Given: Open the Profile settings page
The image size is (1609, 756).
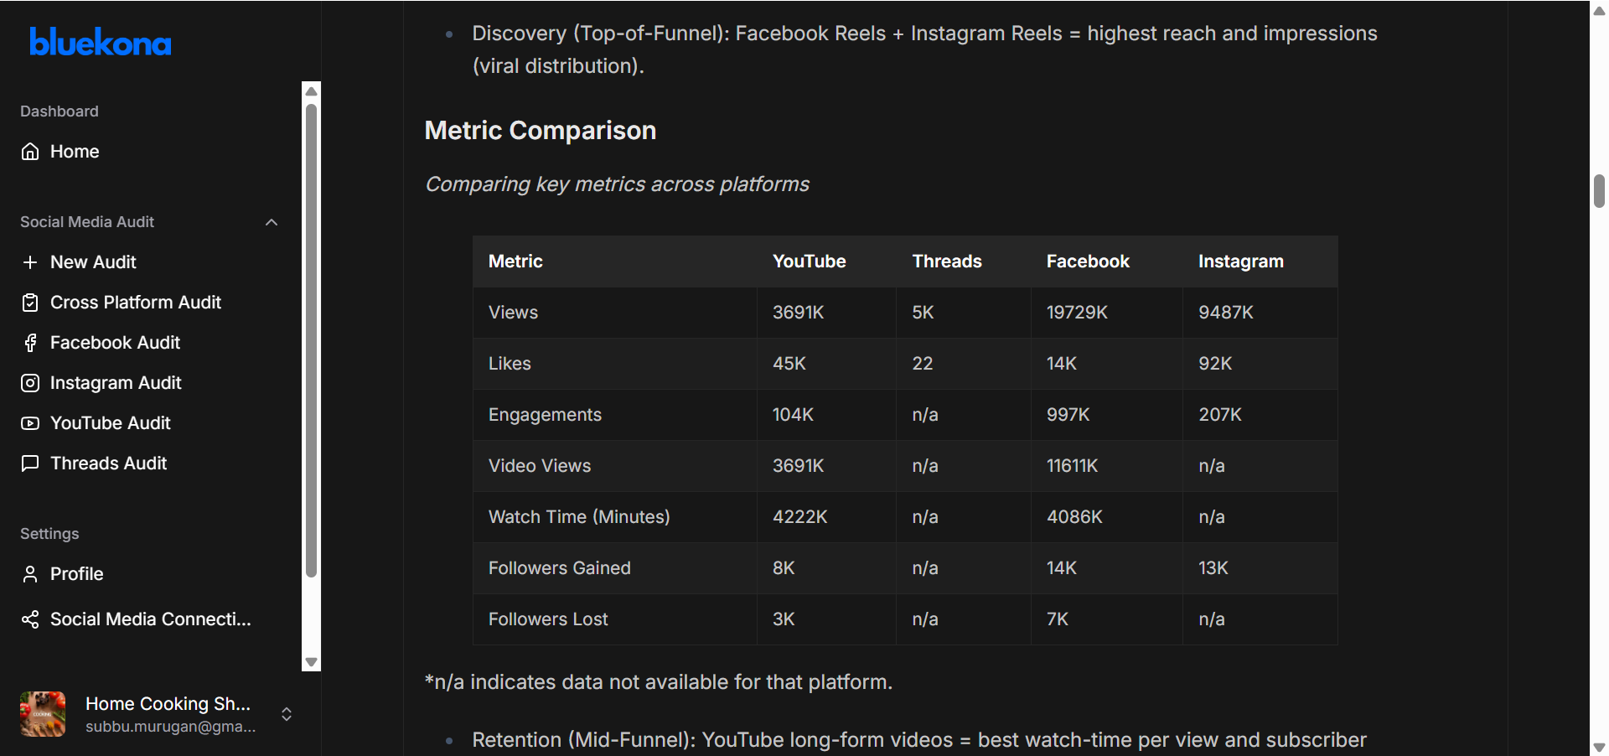Looking at the screenshot, I should tap(76, 574).
